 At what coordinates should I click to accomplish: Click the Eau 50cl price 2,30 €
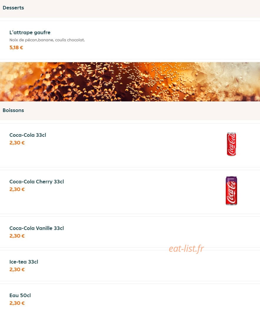click(x=17, y=303)
